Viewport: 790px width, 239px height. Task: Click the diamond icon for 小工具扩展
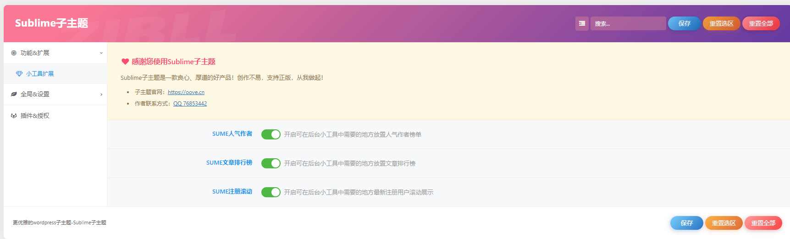(19, 73)
